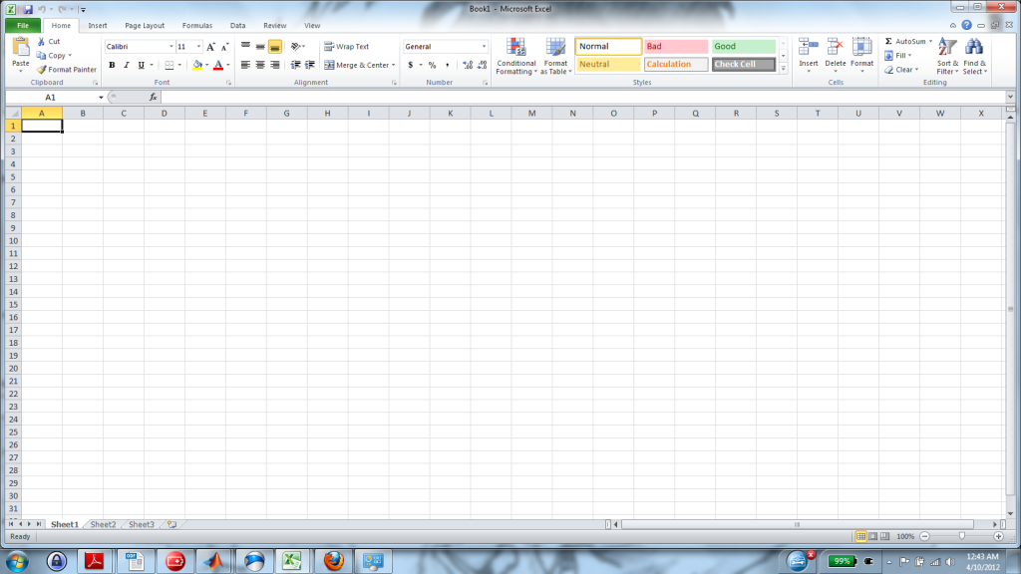Apply the Bad cell style swatch

tap(676, 46)
